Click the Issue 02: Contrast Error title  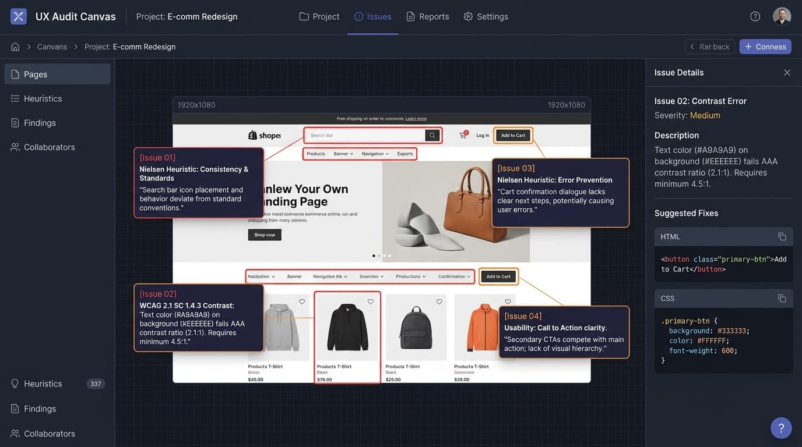click(701, 101)
